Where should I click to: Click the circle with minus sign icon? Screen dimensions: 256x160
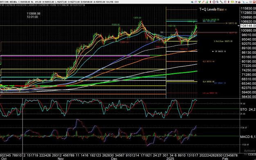pos(214,2)
